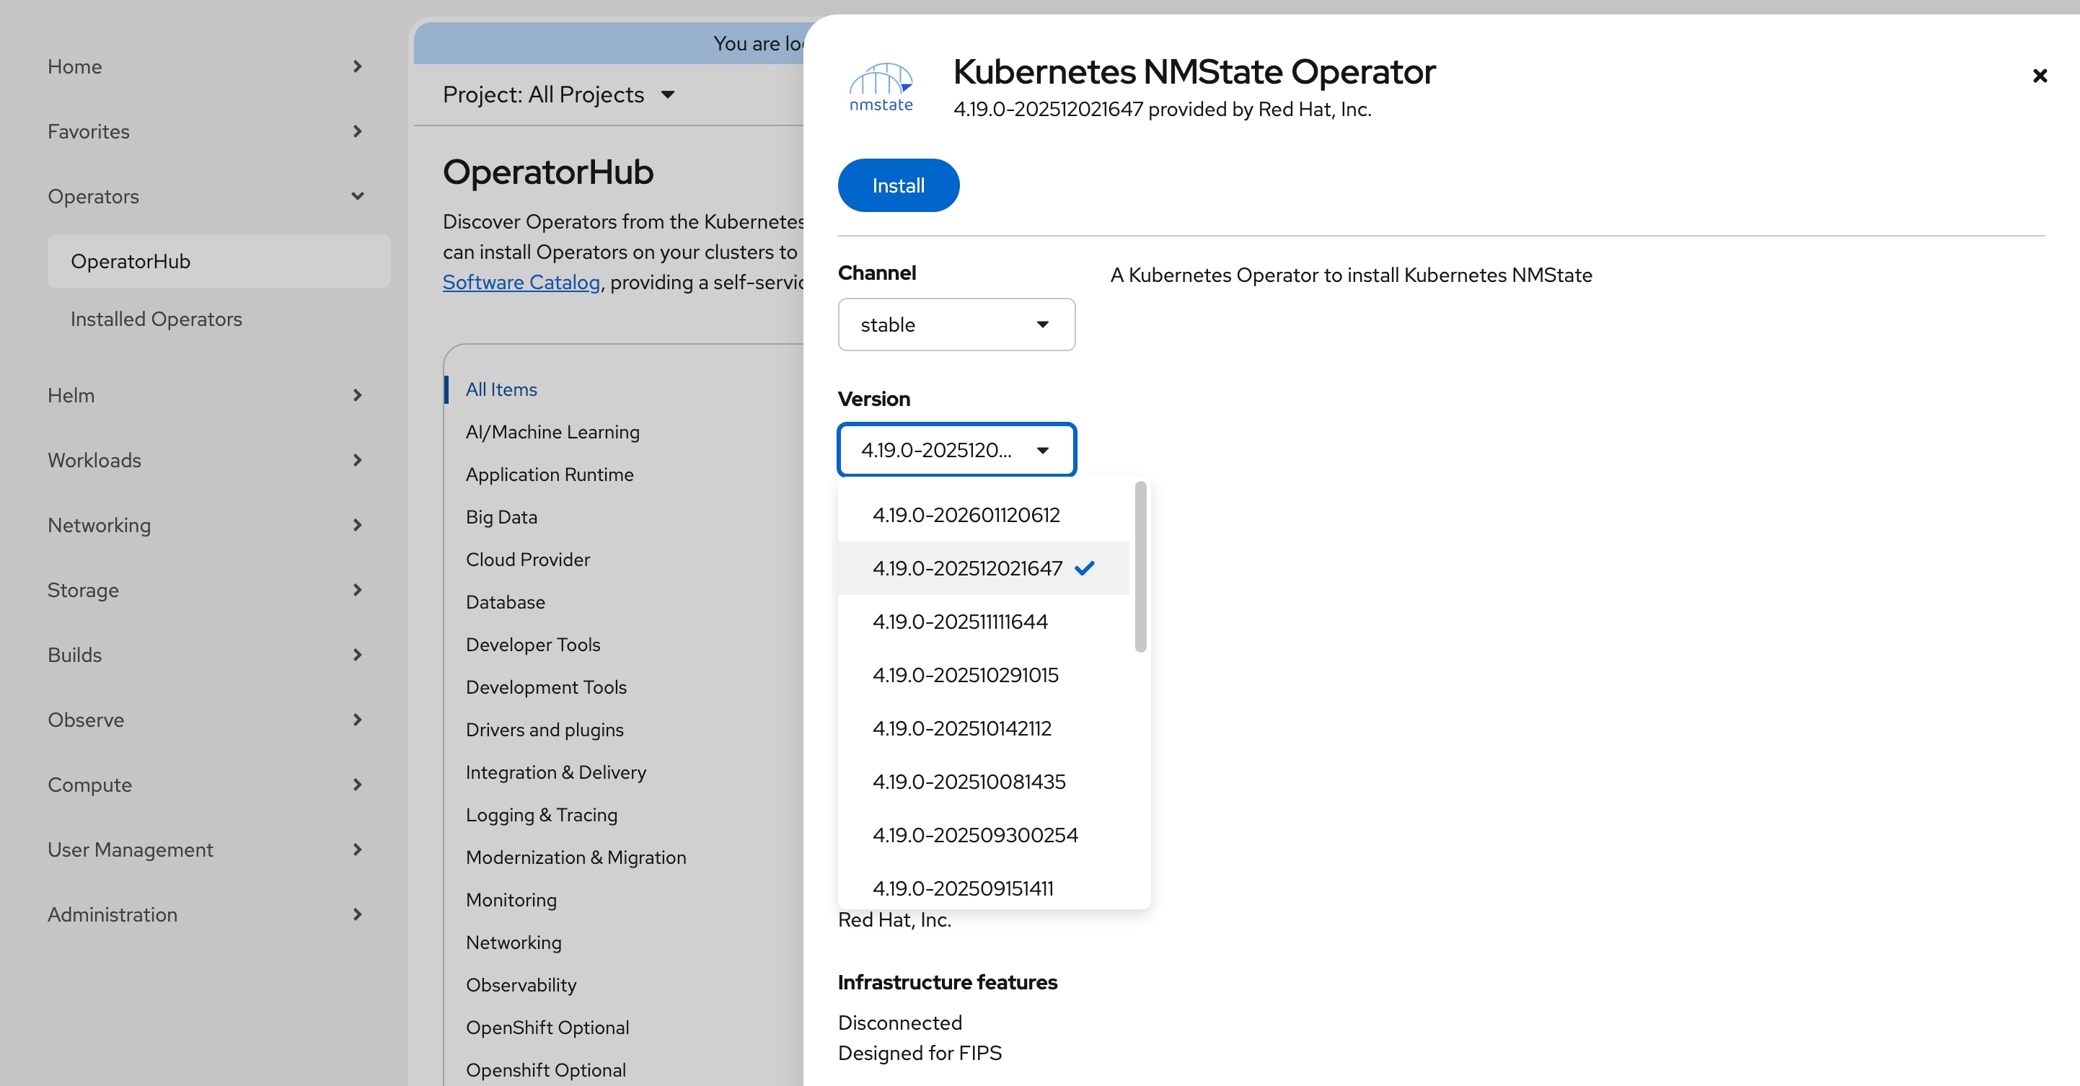Click the Kubernetes NMState Operator title
The image size is (2080, 1086).
coord(1194,72)
